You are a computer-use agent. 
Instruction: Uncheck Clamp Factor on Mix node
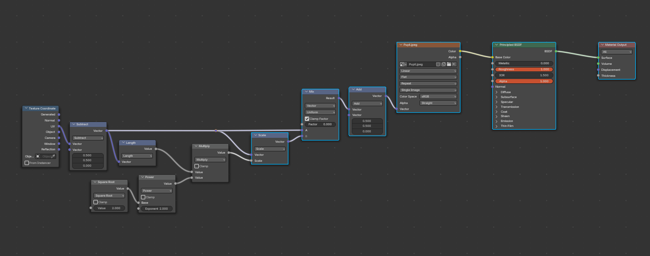307,119
